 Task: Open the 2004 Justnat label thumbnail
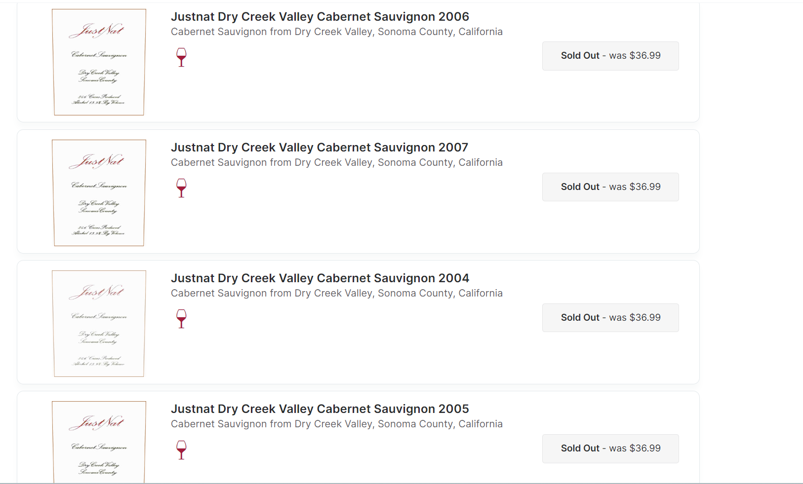99,324
